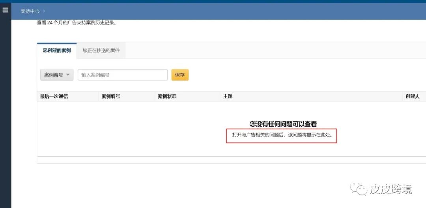Screen dimensions: 426x208
Task: Click the 您没有任何问题可以查看 heading
Action: click(x=283, y=124)
